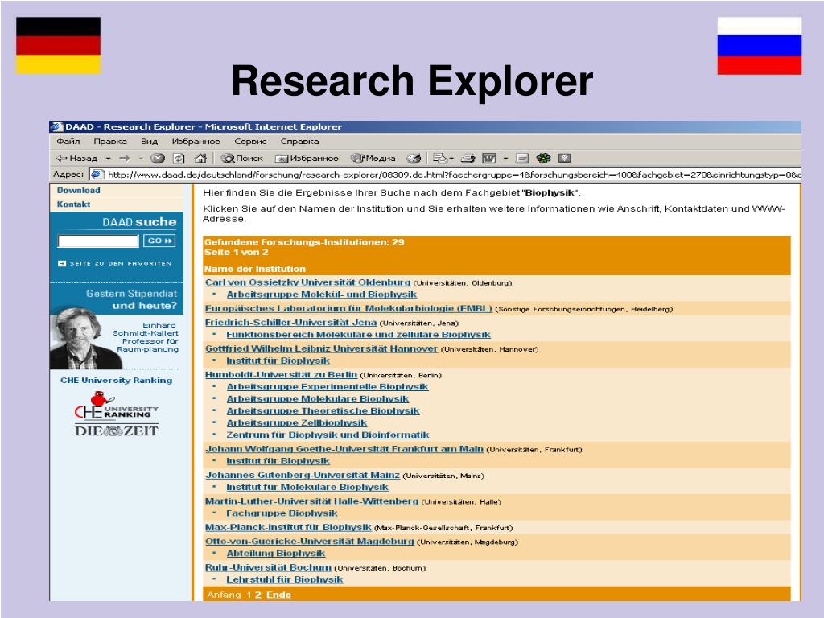Viewport: 824px width, 618px height.
Task: Click the page icon in the address bar
Action: tap(97, 175)
